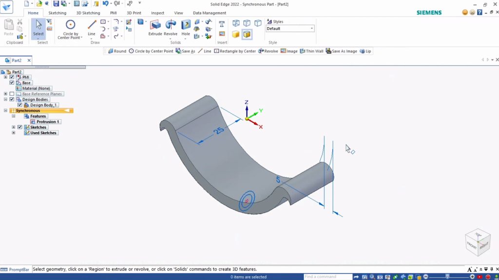Viewport: 499px width, 280px height.
Task: Click the Save icon in the quick access toolbar
Action: (56, 4)
